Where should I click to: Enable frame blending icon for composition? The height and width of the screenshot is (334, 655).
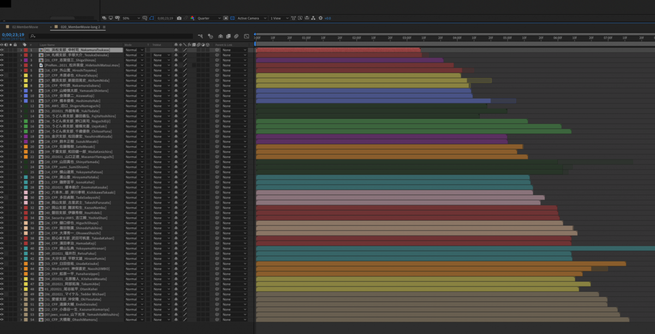pos(228,36)
